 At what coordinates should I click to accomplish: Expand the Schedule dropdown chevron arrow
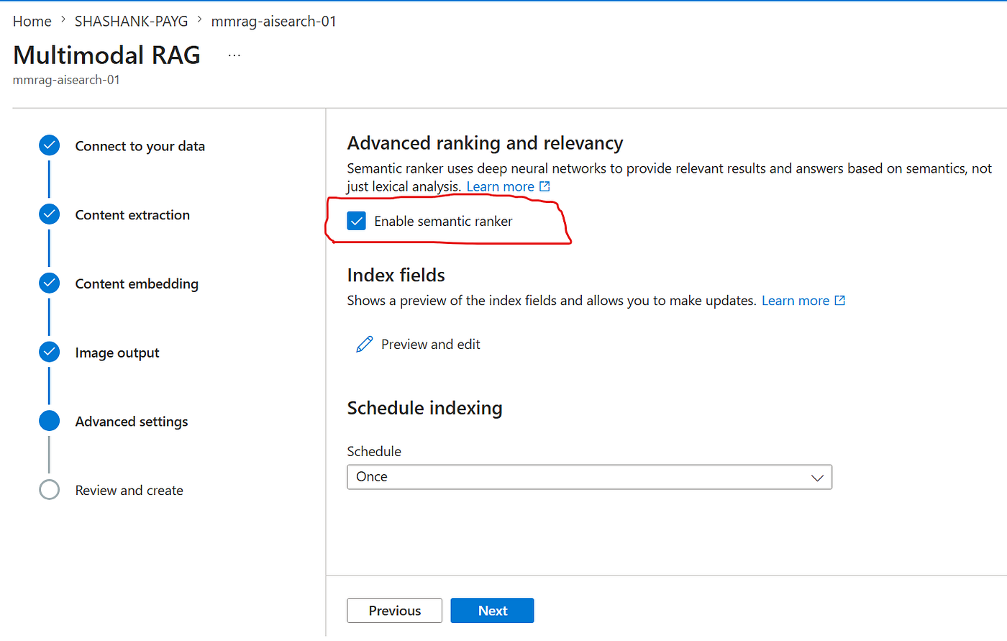coord(817,478)
